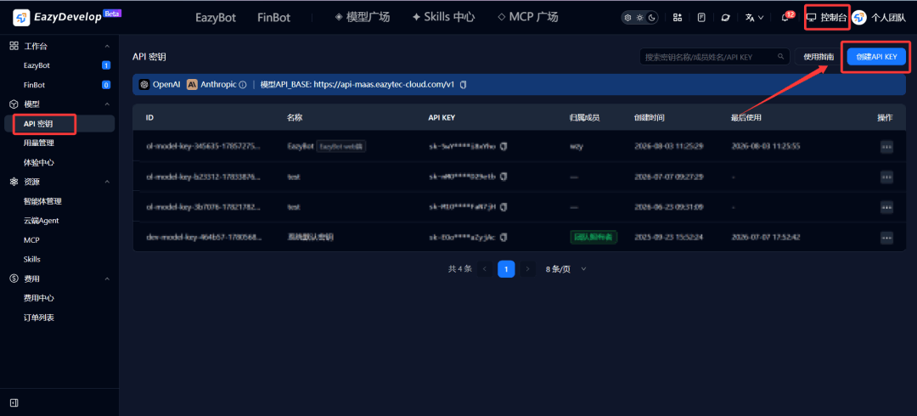Open actions menu for 系统默认密钥 row
The height and width of the screenshot is (416, 917).
[x=886, y=238]
